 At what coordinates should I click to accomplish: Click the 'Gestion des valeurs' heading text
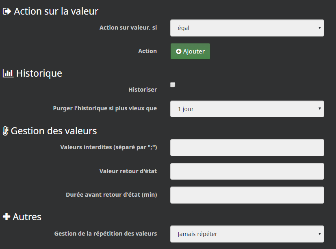click(x=54, y=131)
